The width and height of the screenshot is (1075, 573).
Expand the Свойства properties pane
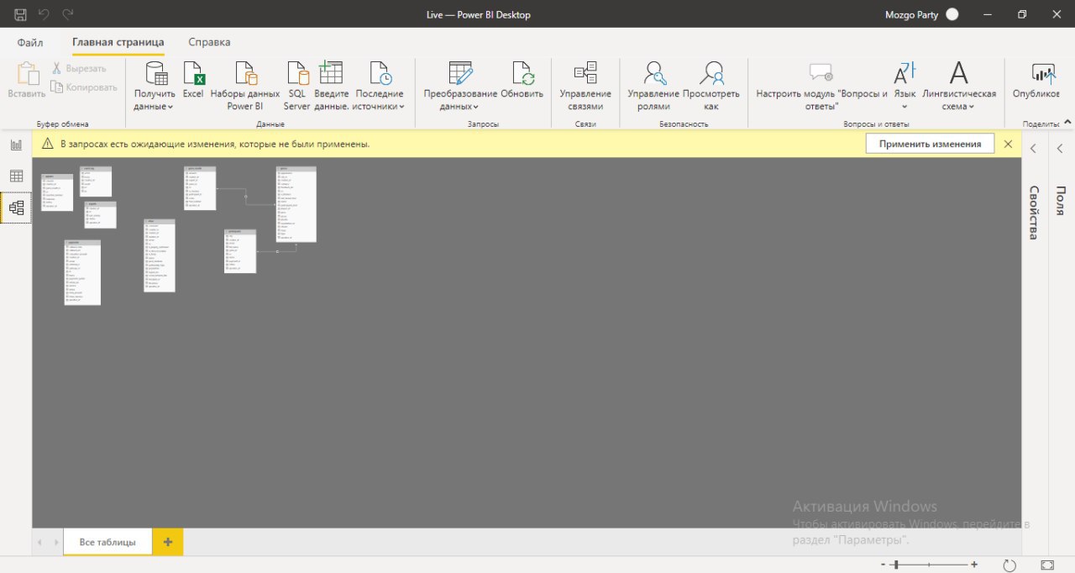(1034, 148)
